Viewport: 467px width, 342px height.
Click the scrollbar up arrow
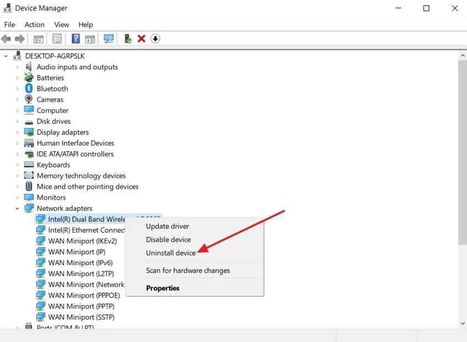pyautogui.click(x=462, y=55)
